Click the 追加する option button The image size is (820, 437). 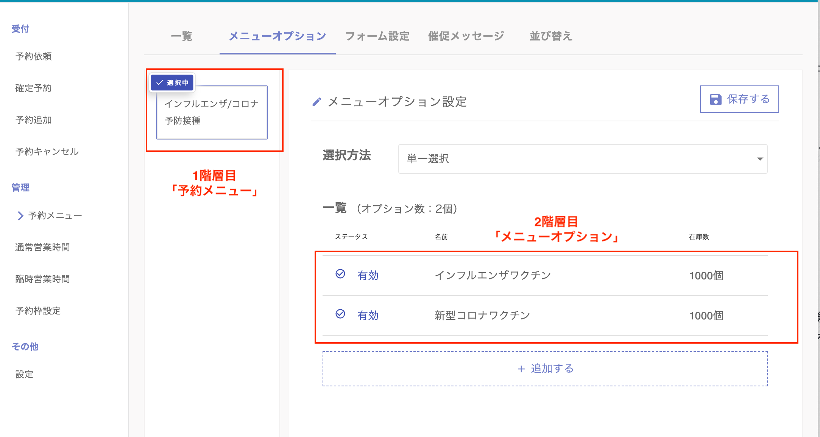click(545, 369)
